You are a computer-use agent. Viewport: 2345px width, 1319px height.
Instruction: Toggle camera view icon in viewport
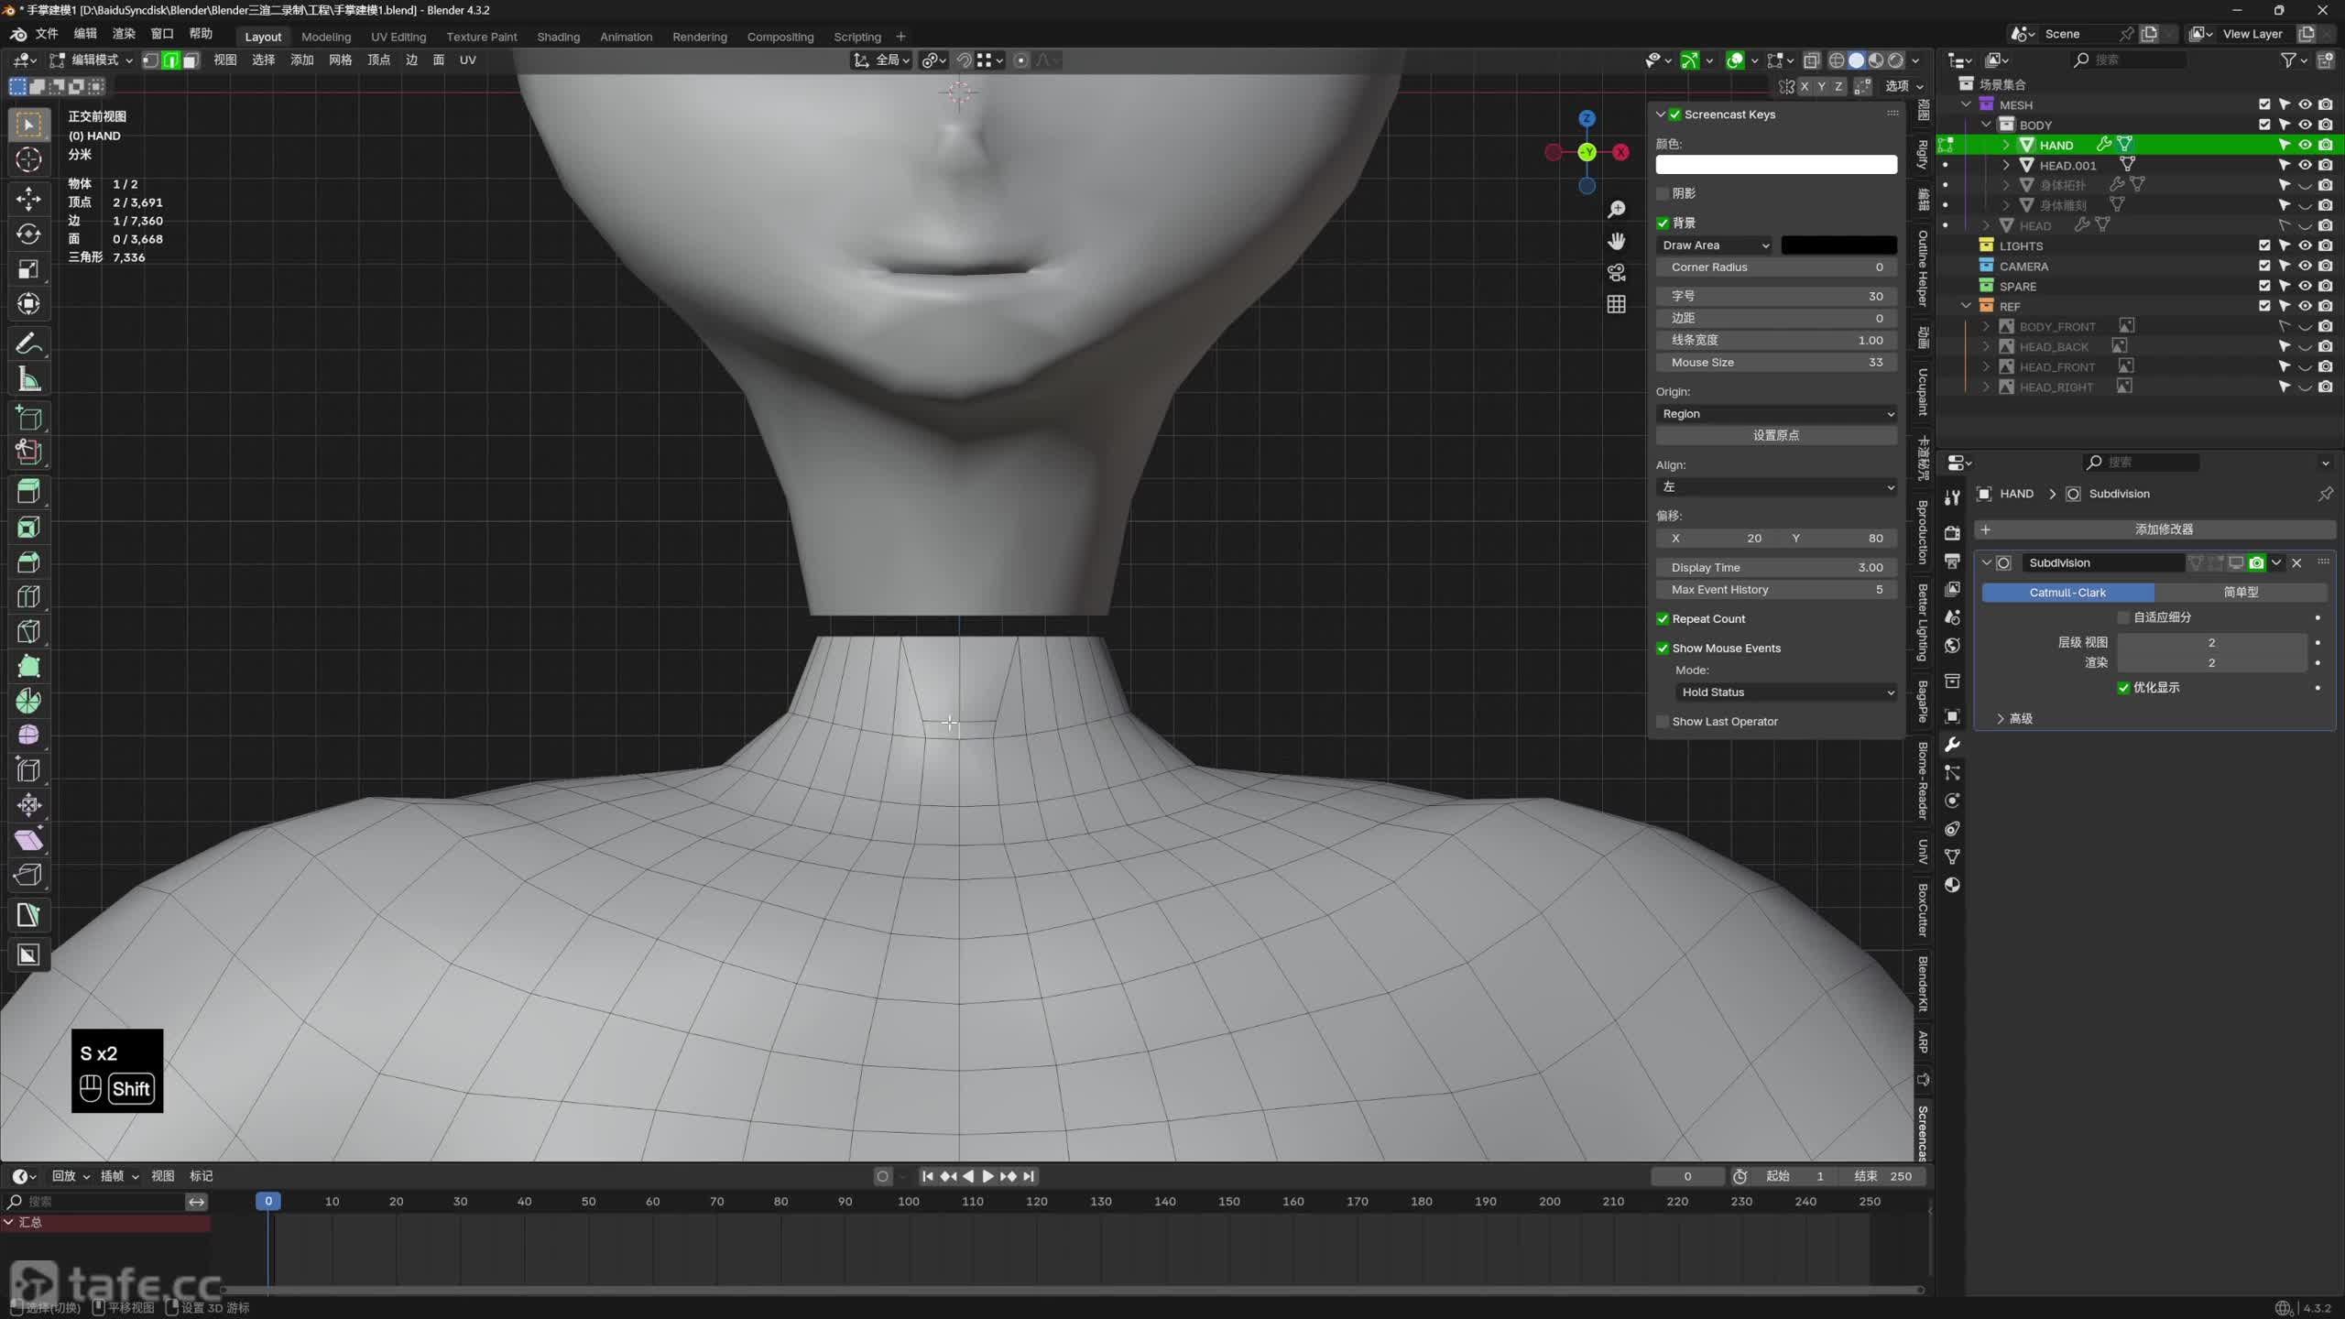pyautogui.click(x=1617, y=273)
